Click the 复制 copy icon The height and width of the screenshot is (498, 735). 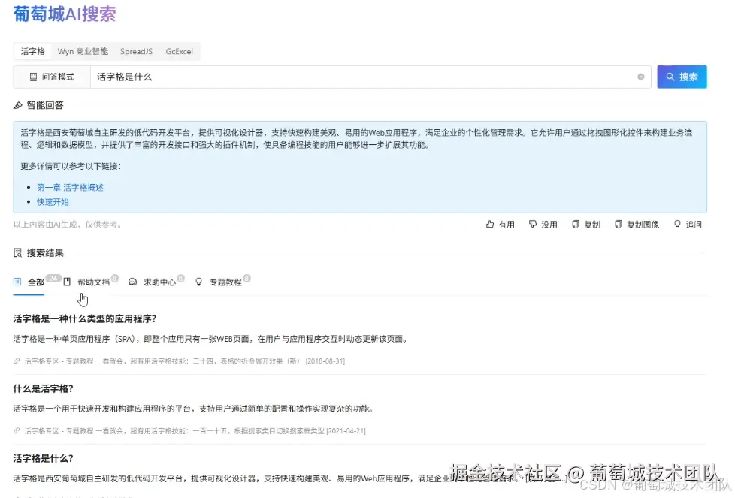click(576, 223)
